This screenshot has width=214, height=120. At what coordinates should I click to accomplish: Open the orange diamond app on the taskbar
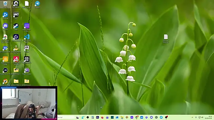click(x=127, y=117)
